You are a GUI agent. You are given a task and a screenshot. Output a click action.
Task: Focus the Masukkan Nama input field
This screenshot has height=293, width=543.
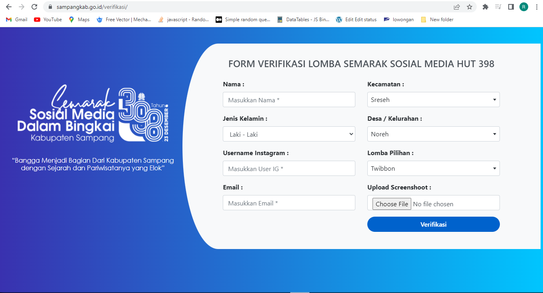click(289, 100)
